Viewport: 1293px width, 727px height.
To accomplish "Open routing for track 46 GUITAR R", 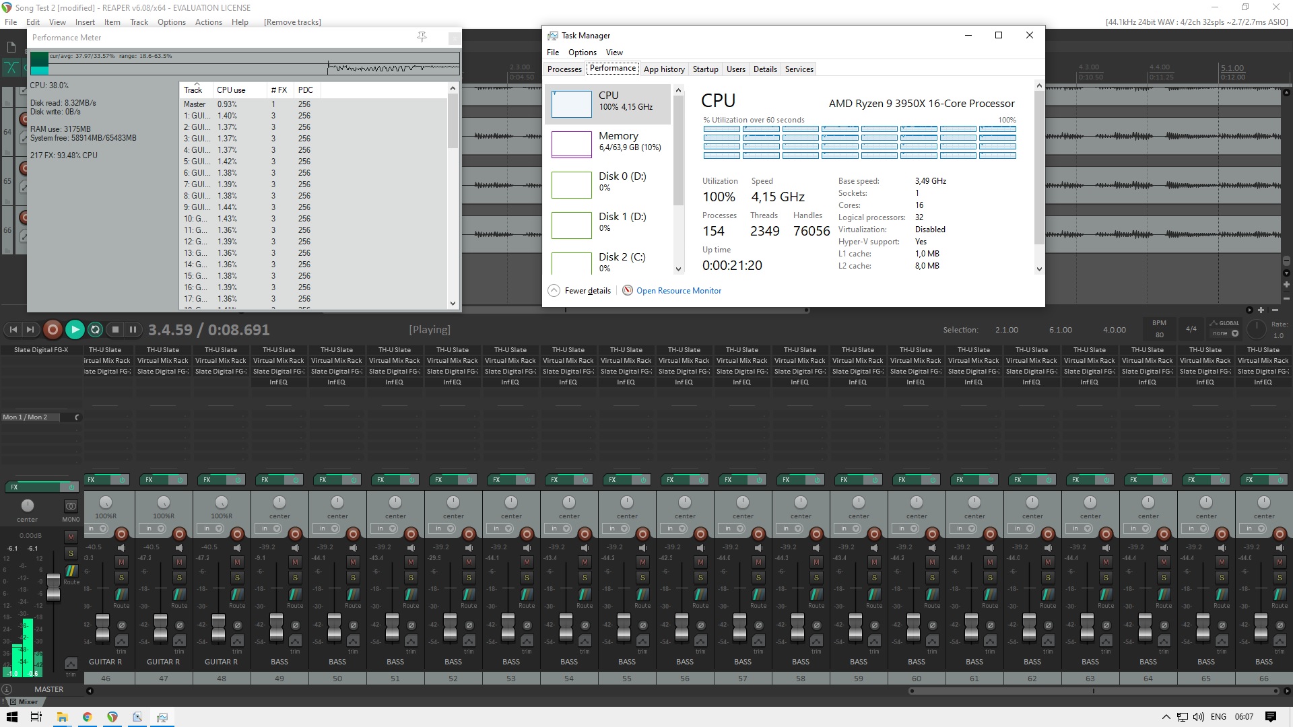I will pos(121,594).
